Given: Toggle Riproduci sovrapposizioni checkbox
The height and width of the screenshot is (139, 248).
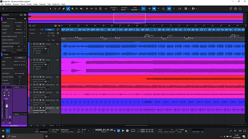Looking at the screenshot, I should 24,43.
